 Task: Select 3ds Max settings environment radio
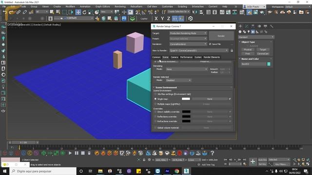coord(156,94)
